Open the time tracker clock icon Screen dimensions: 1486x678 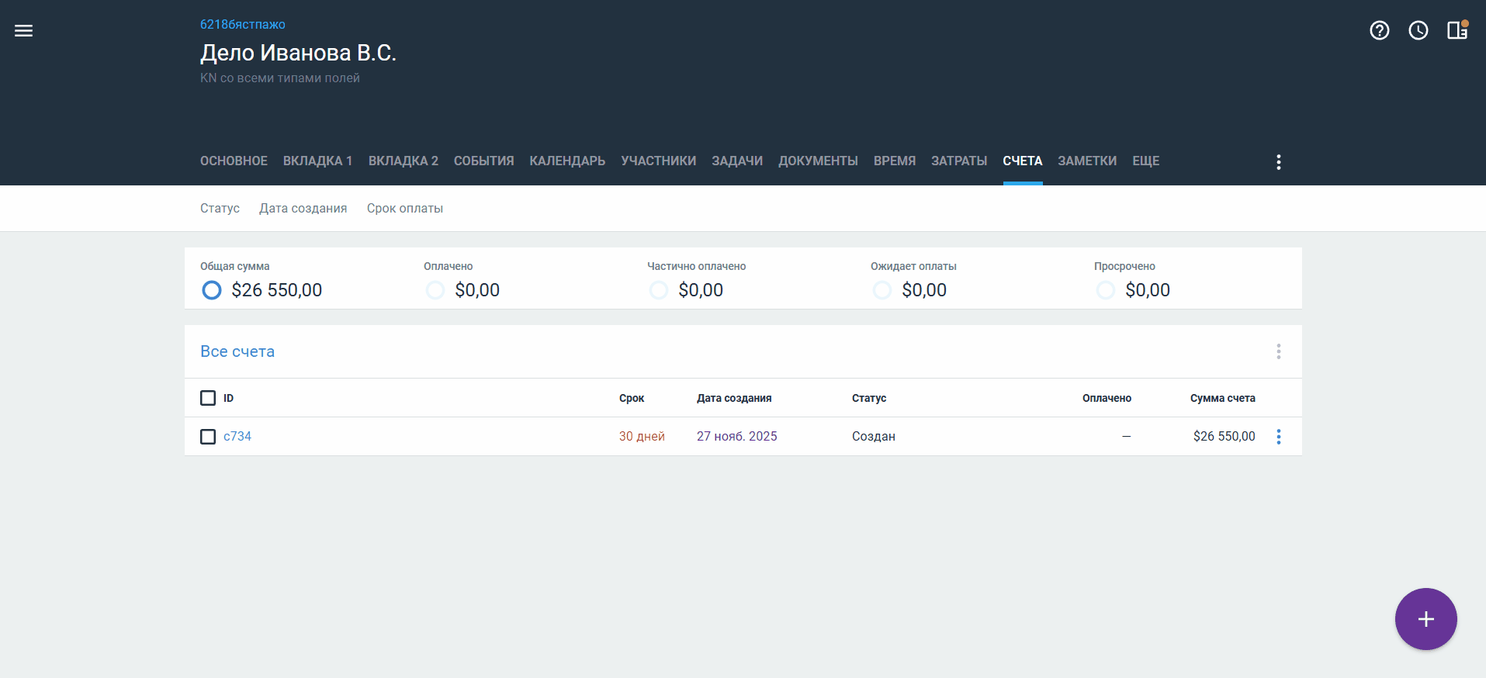pos(1418,30)
